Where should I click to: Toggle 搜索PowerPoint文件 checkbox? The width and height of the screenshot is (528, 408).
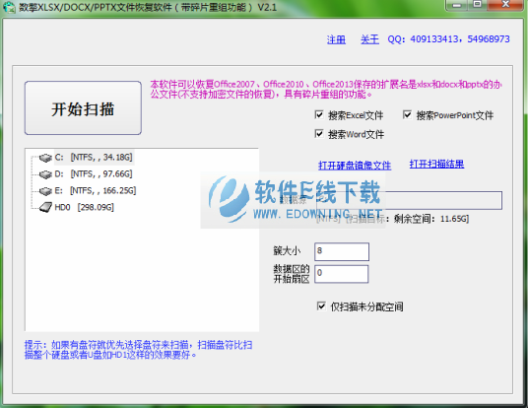click(407, 115)
